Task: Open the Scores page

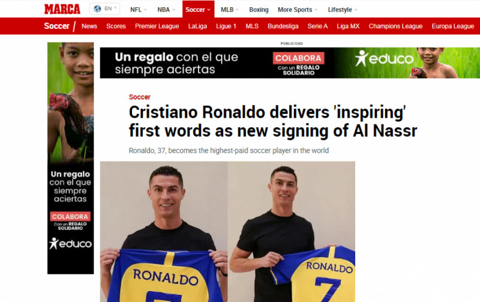Action: click(116, 26)
